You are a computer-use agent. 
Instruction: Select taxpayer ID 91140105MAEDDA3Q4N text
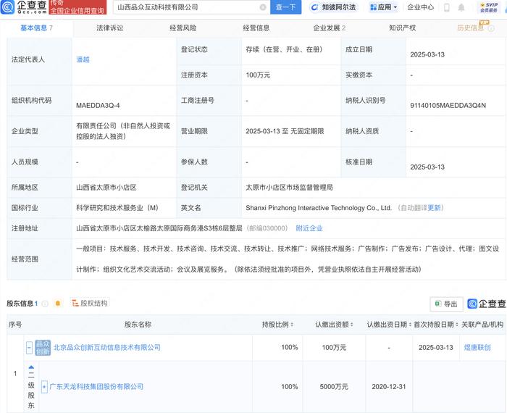[x=448, y=106]
